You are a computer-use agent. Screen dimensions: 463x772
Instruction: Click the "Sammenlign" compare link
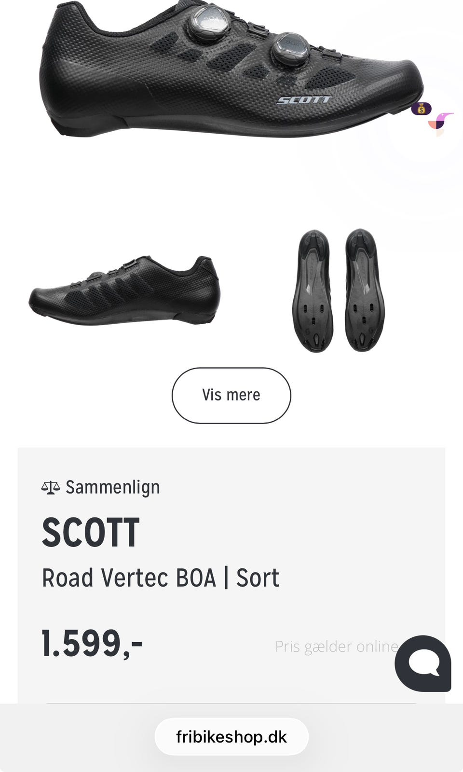pos(112,487)
